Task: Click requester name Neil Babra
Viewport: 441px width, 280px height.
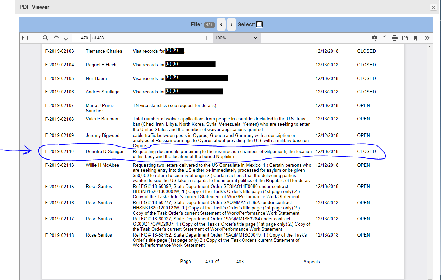Action: 96,79
